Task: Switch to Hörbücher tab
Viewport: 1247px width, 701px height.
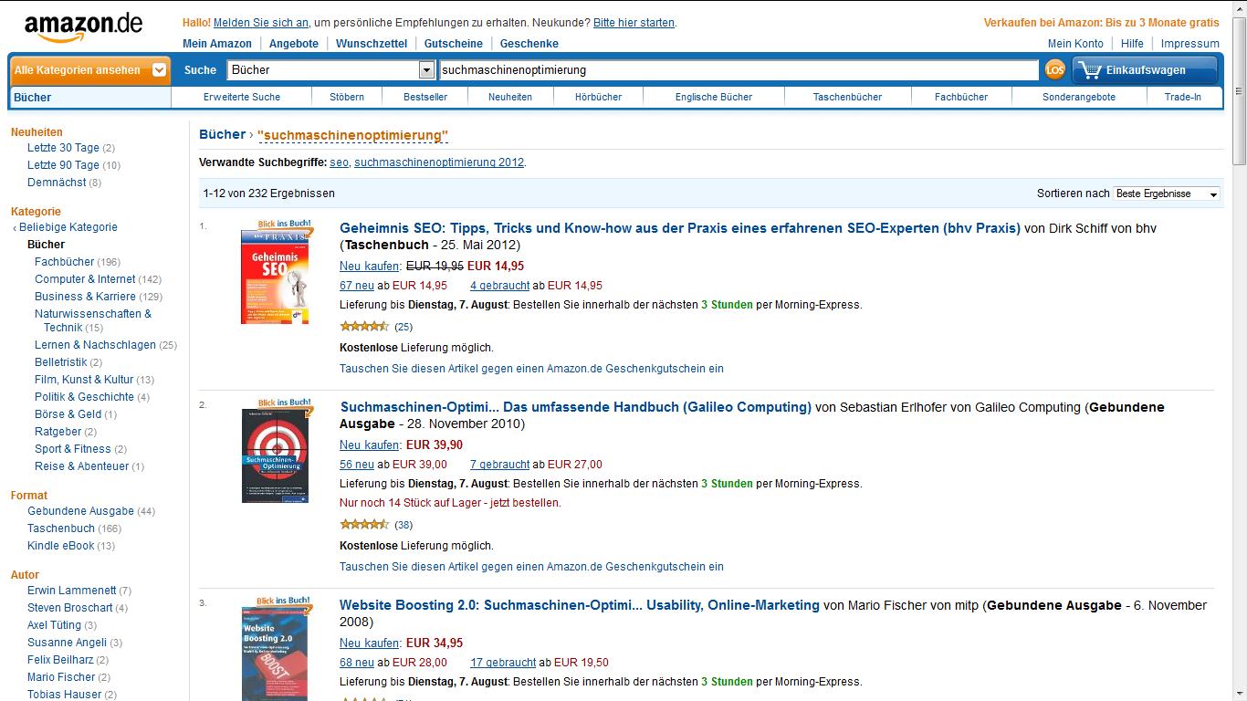Action: (x=598, y=97)
